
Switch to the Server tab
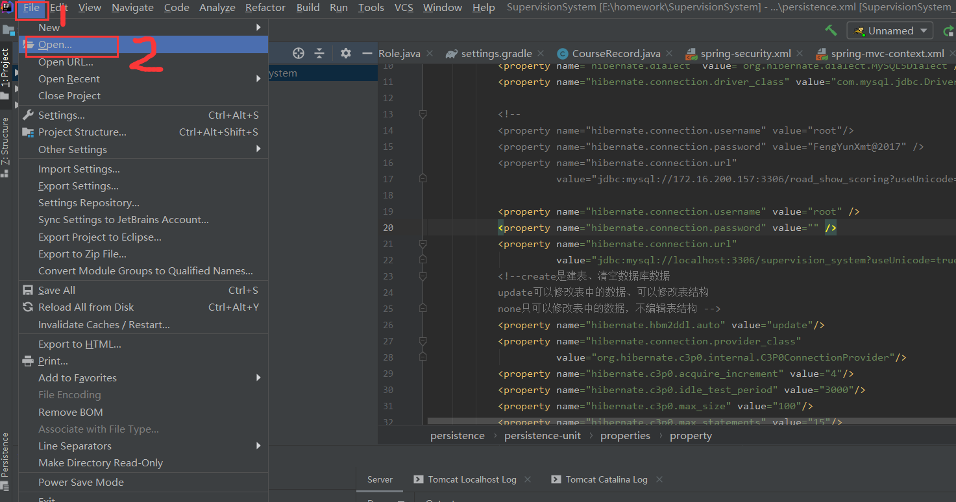tap(380, 479)
